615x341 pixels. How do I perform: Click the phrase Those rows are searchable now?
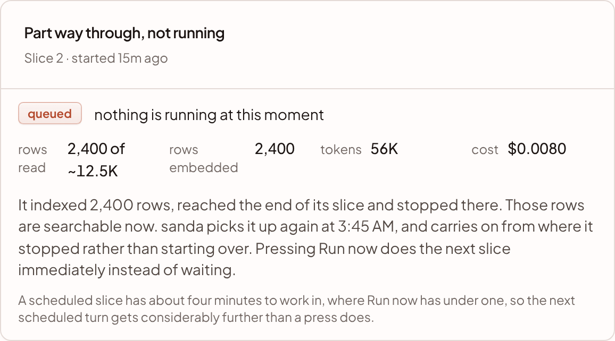pyautogui.click(x=301, y=216)
